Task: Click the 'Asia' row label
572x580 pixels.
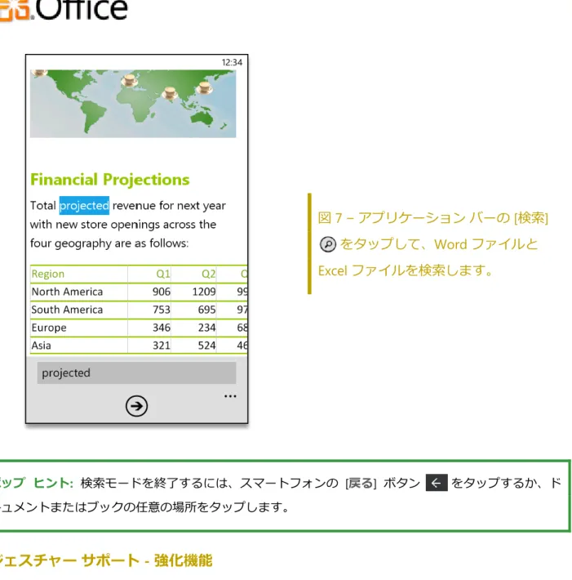Action: pos(42,346)
